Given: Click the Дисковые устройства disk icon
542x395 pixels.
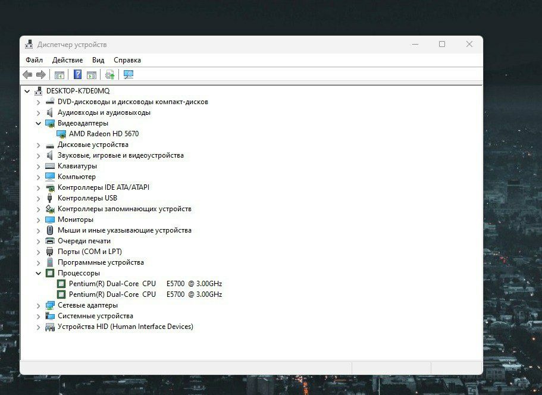Looking at the screenshot, I should [50, 145].
